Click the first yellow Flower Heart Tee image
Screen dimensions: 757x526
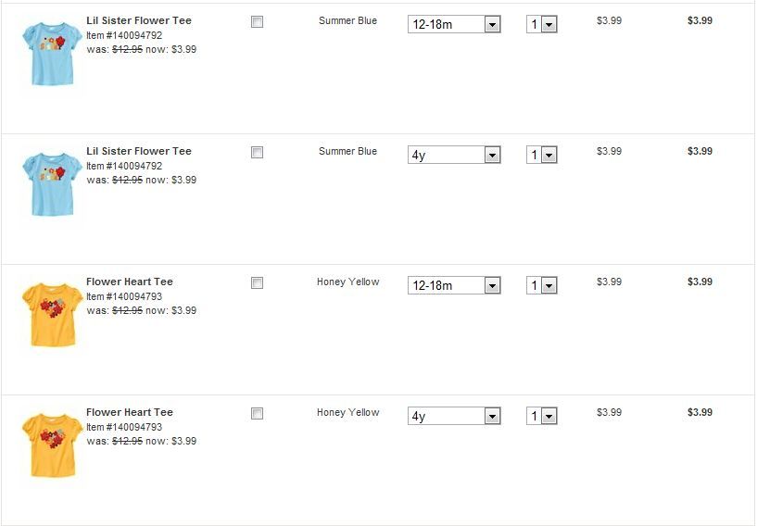(x=52, y=315)
